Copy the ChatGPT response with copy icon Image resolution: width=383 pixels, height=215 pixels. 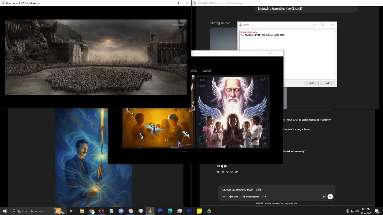pos(218,172)
